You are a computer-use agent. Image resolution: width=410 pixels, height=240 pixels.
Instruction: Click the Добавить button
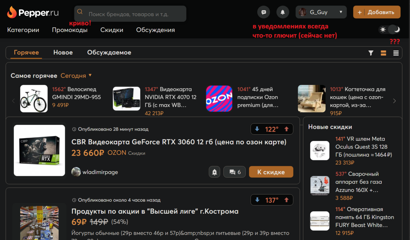tap(377, 12)
